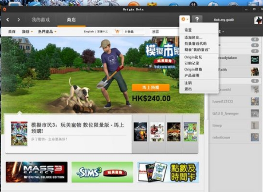Image resolution: width=263 pixels, height=192 pixels.
Task: Click the orange 馬上預購 preorder button
Action: [151, 87]
